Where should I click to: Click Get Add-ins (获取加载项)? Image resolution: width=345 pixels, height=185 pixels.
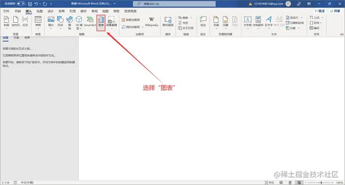tap(131, 20)
